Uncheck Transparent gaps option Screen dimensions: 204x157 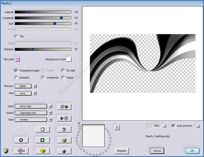(x=16, y=71)
